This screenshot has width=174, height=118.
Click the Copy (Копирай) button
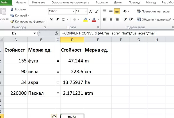pyautogui.click(x=19, y=15)
